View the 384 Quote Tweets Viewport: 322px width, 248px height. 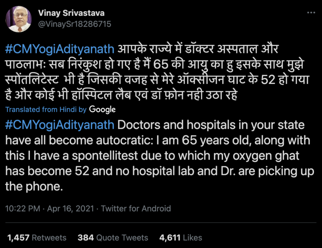point(113,238)
